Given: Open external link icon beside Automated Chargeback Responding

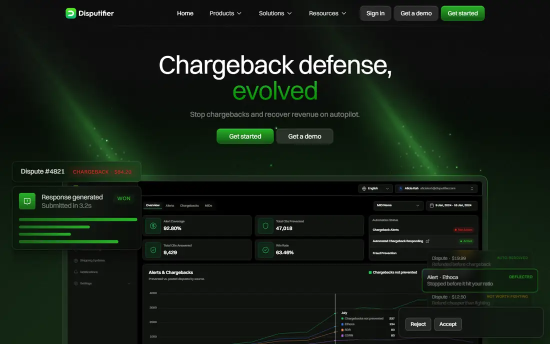Looking at the screenshot, I should coord(427,241).
